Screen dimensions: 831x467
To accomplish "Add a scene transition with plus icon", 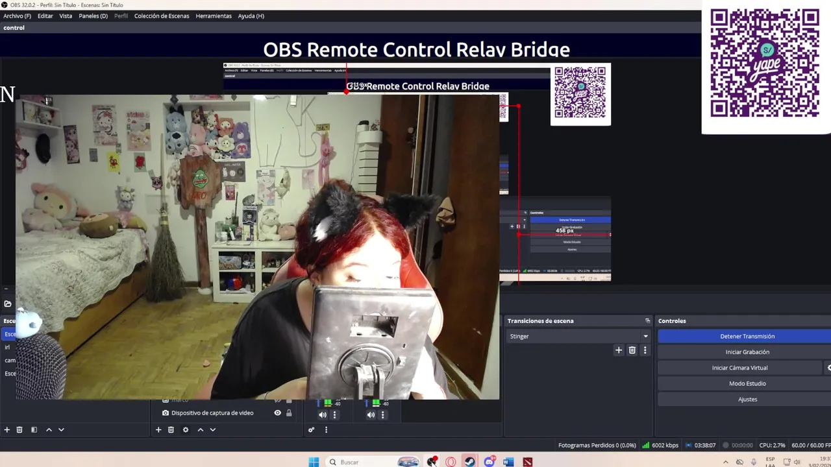I will coord(619,350).
